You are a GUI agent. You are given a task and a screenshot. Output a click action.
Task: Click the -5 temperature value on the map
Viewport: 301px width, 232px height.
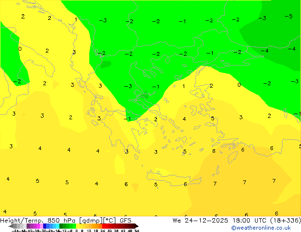tap(289, 17)
